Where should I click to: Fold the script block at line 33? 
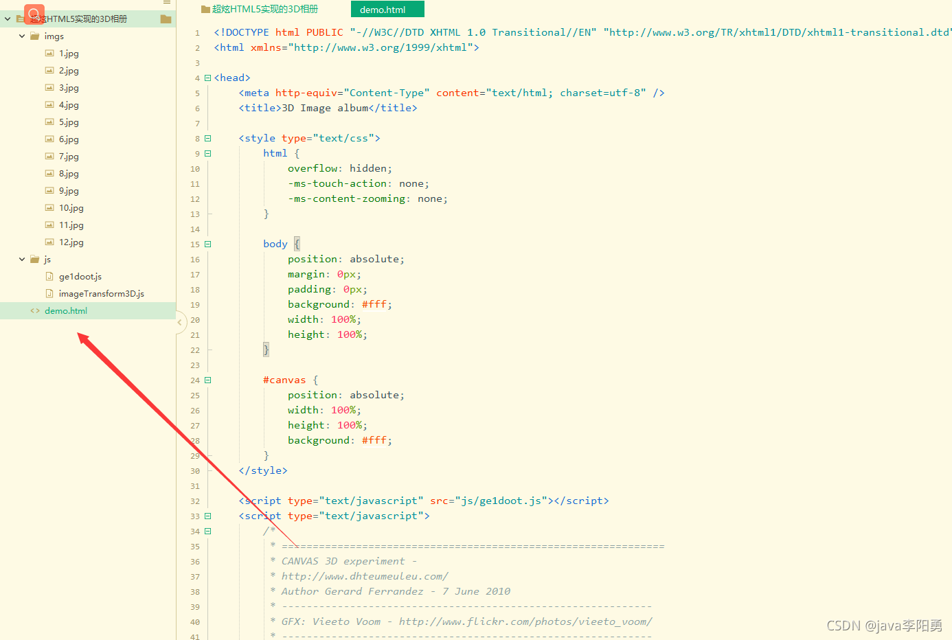[207, 516]
